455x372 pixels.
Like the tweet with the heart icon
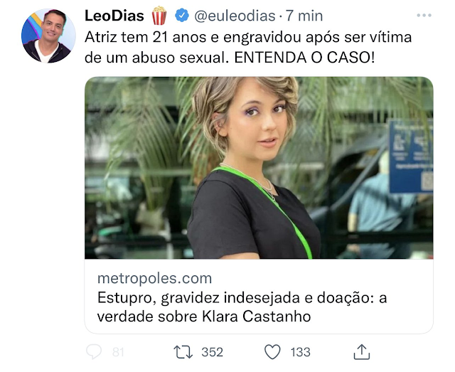click(x=272, y=351)
